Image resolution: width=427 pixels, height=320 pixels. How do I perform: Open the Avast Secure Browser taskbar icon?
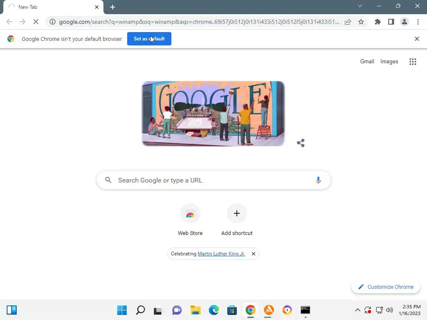pyautogui.click(x=287, y=310)
